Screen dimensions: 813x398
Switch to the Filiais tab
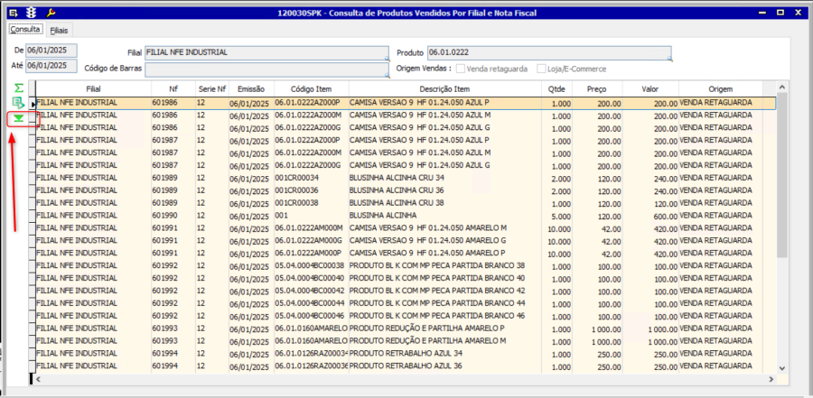pos(59,31)
